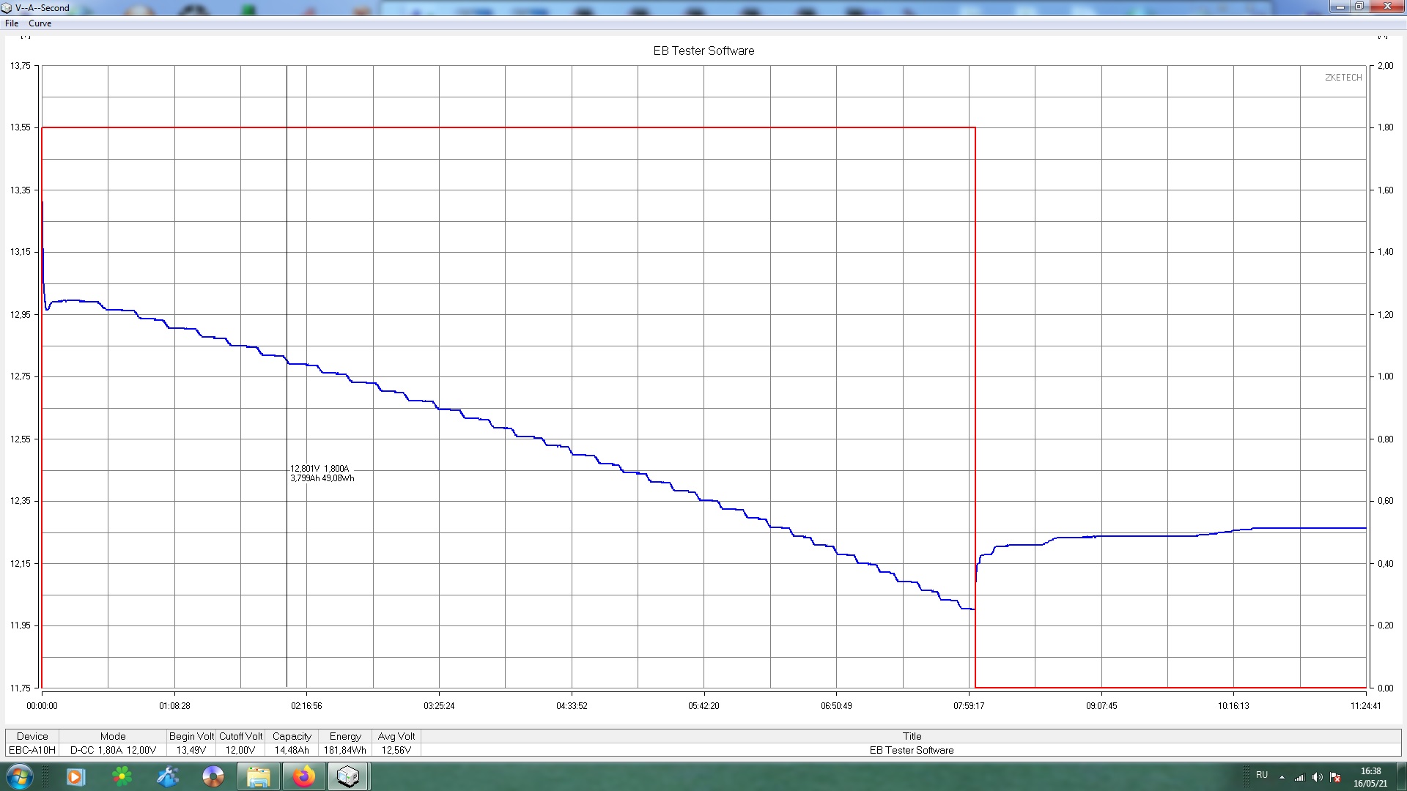Click the Capacity 14,48Ah cell

coord(292,750)
